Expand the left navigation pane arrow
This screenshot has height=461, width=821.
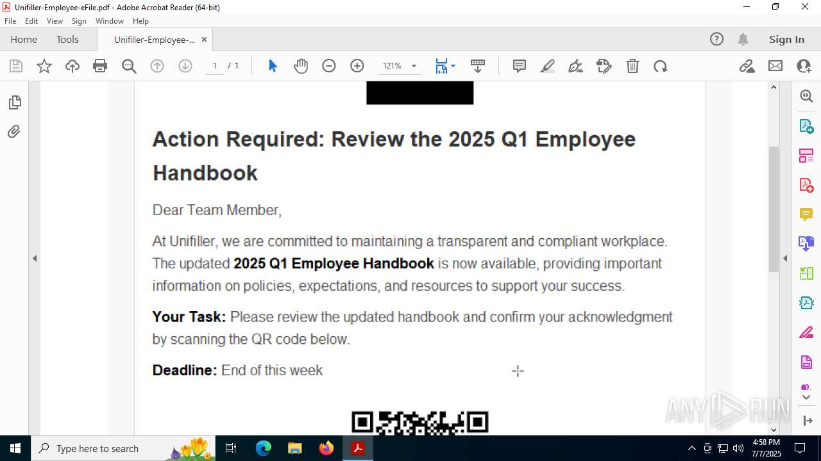(35, 259)
